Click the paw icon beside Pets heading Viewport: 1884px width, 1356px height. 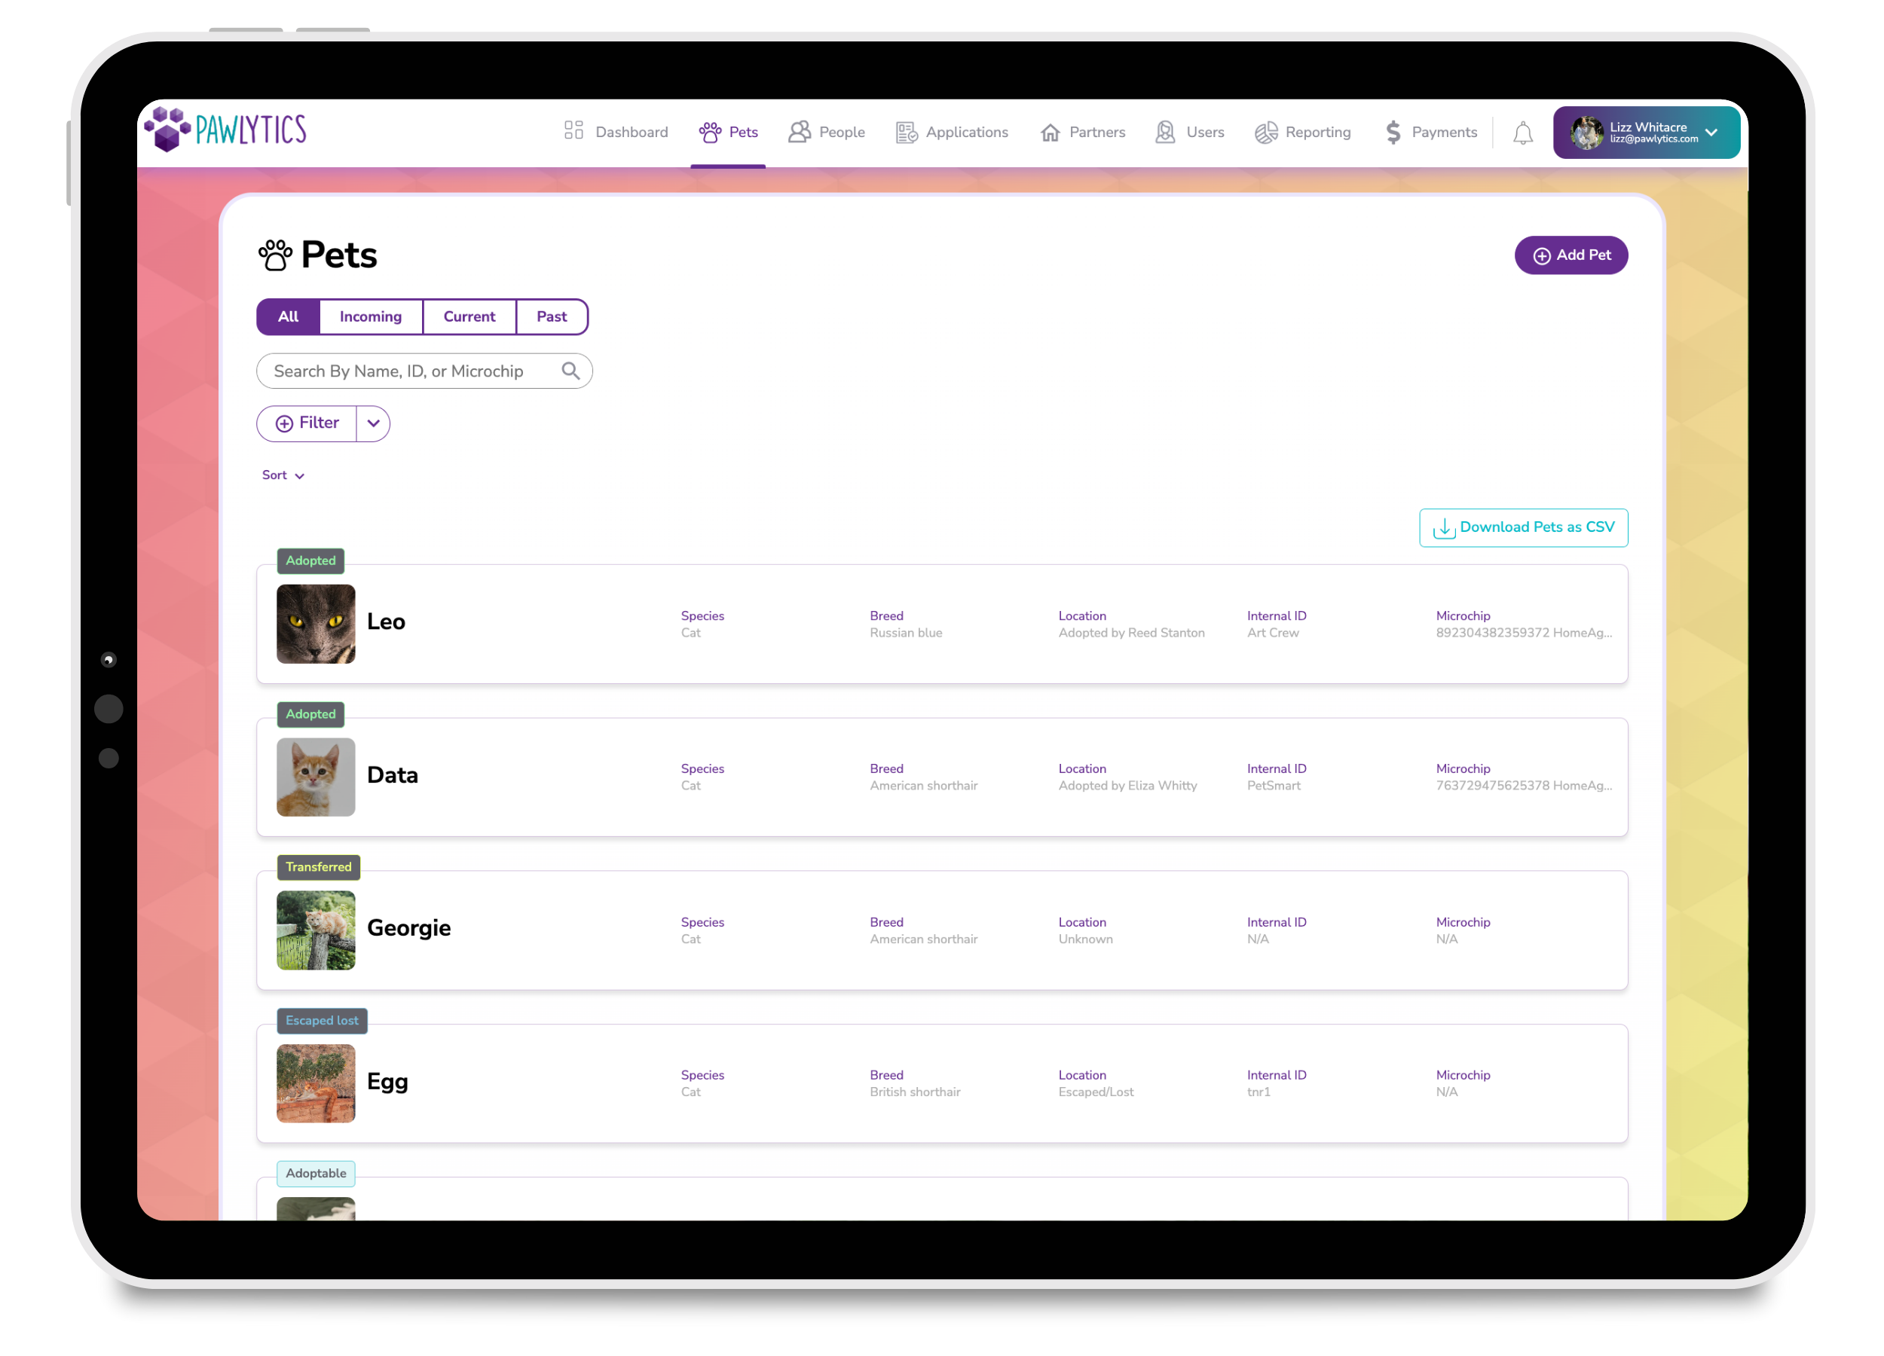click(275, 255)
